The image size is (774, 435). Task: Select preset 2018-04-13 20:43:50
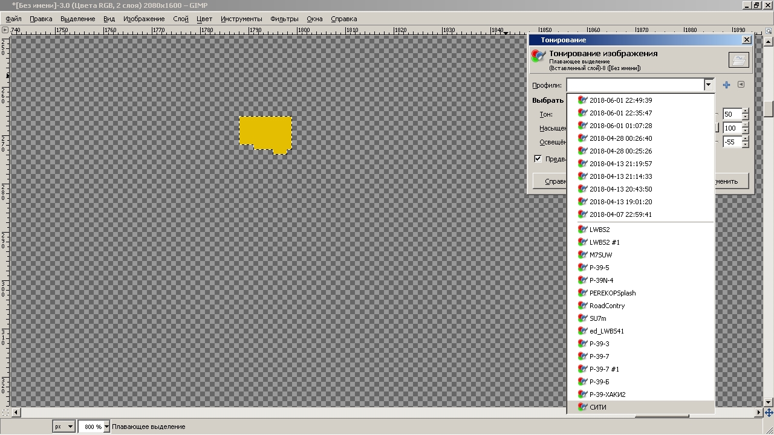tap(641, 189)
